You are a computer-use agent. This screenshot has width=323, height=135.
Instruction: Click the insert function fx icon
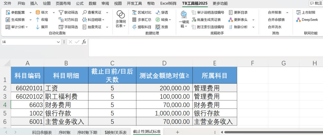(84, 42)
